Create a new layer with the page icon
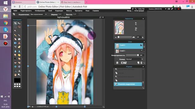Viewport: 195px width, 109px height. (138, 63)
